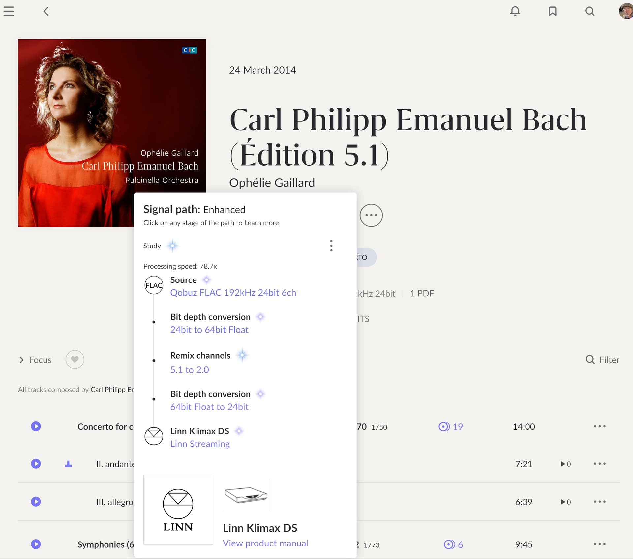Show 6 performances of the symphony
The height and width of the screenshot is (559, 633).
coord(453,544)
